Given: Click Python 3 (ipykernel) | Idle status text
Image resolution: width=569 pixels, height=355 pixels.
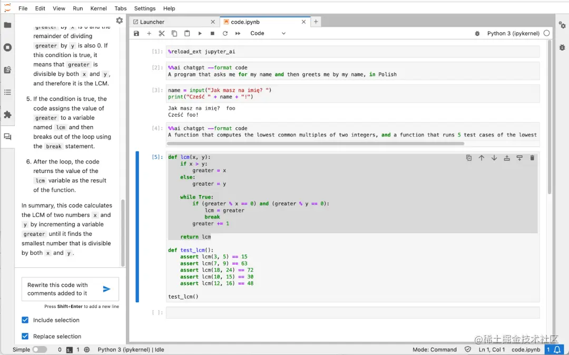Looking at the screenshot, I should (131, 350).
